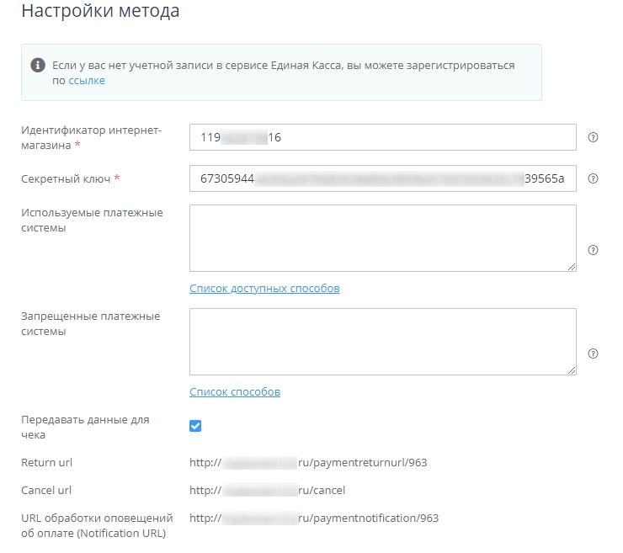Focus the 'Секретный ключ' input field
The height and width of the screenshot is (553, 623).
coord(382,178)
